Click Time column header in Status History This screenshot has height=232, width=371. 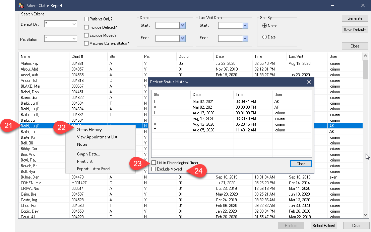click(253, 94)
